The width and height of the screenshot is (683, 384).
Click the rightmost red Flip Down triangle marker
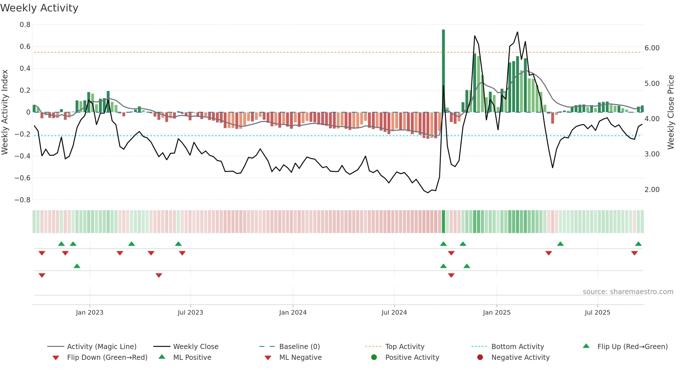(634, 253)
